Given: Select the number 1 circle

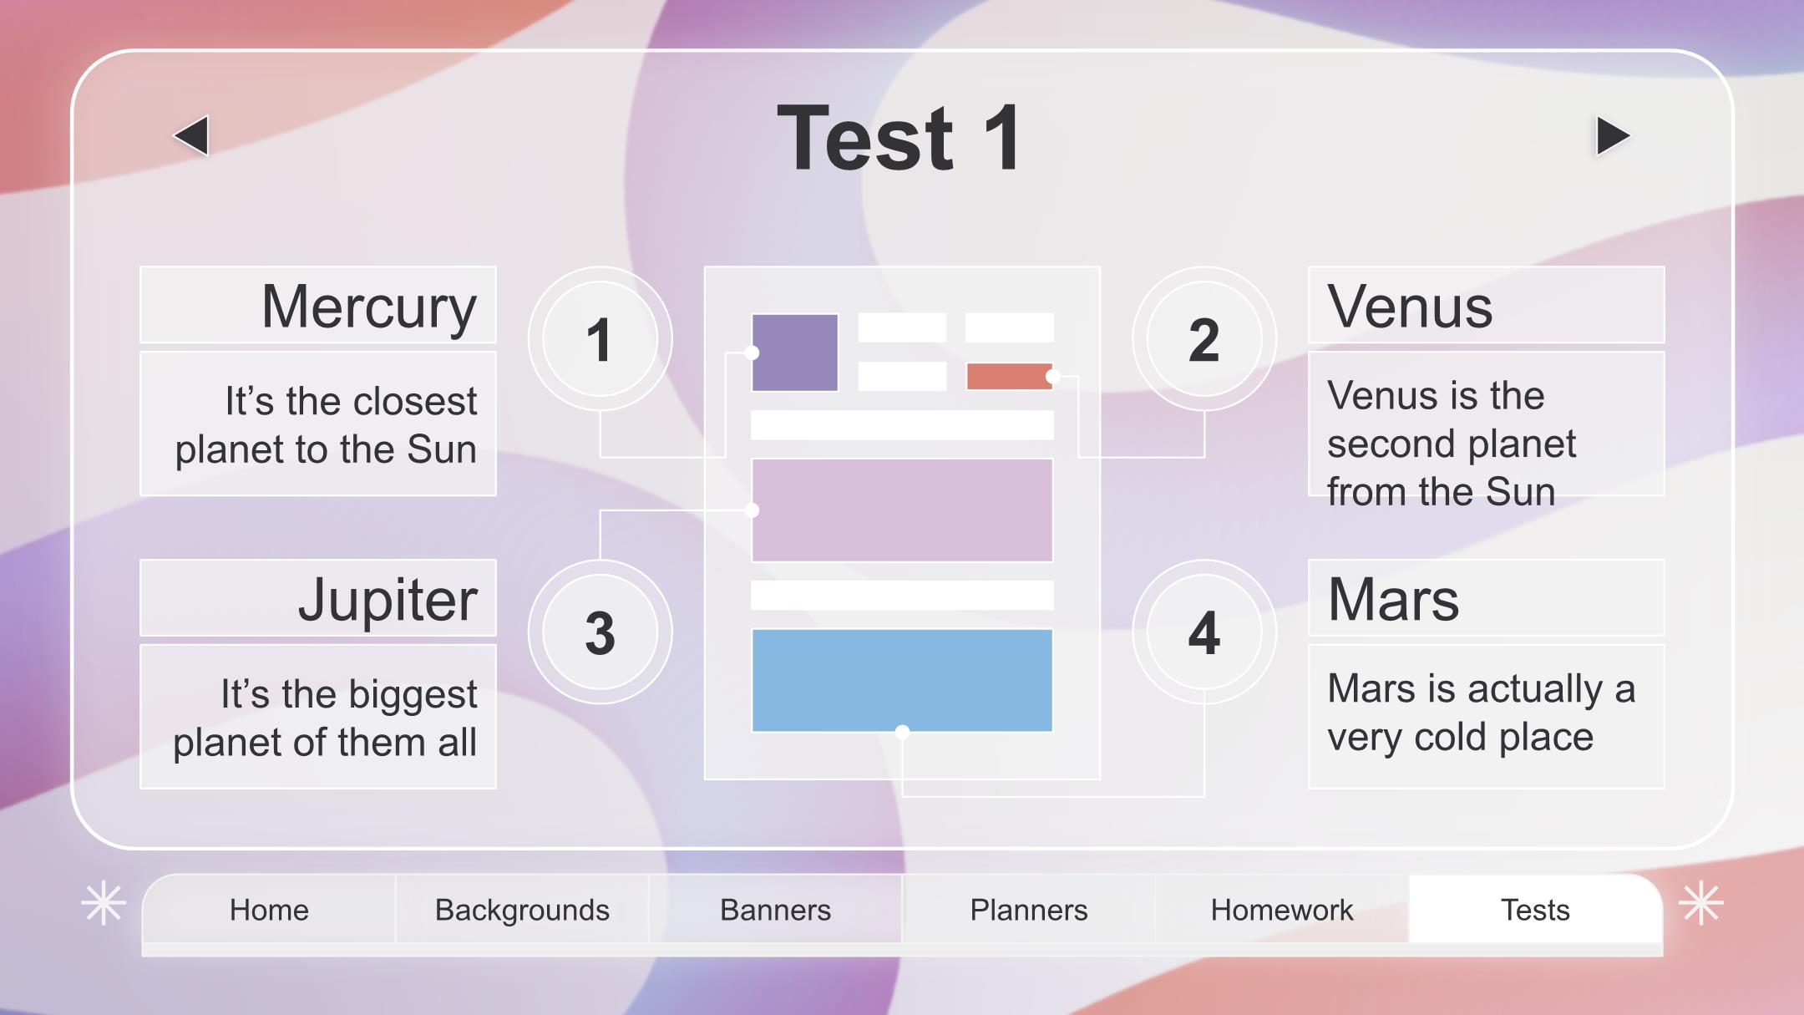Looking at the screenshot, I should [x=600, y=339].
